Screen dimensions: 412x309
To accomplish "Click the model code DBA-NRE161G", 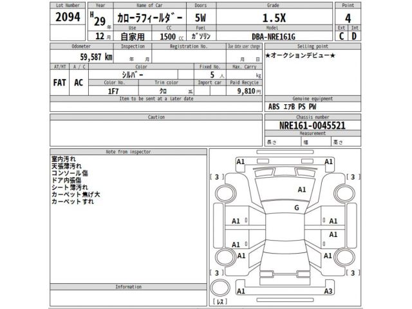I will click(274, 37).
